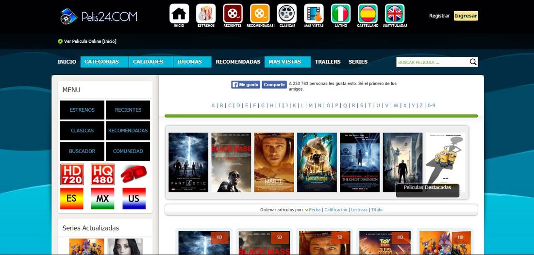Open MAS VISTAS in navigation bar
This screenshot has width=534, height=255.
coord(287,62)
